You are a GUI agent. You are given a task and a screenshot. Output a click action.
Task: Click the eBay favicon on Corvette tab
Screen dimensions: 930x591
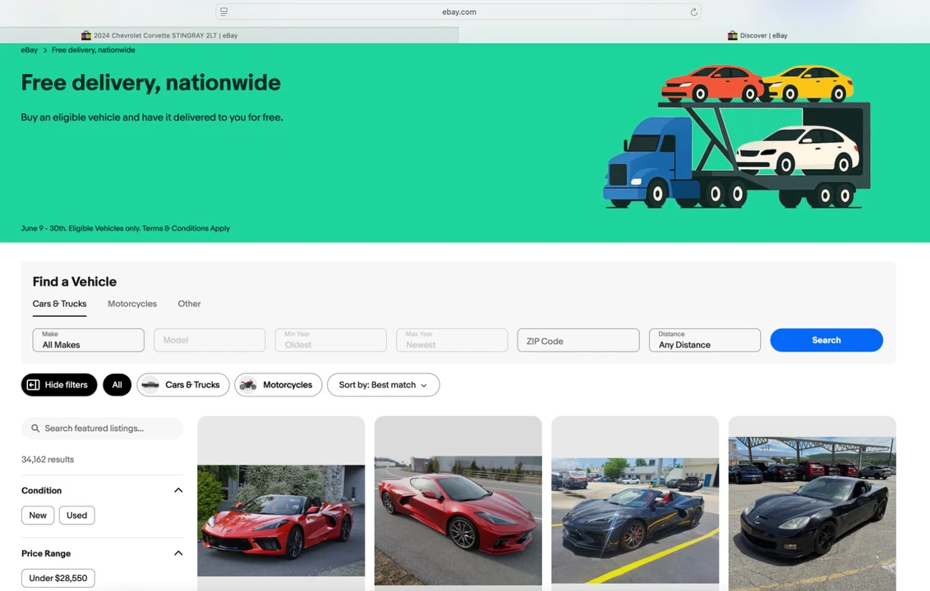[x=86, y=35]
